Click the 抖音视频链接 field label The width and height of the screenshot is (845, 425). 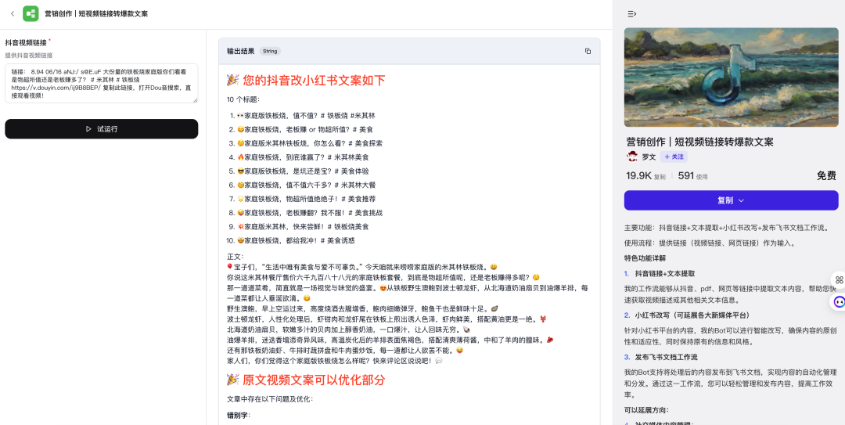coord(26,42)
